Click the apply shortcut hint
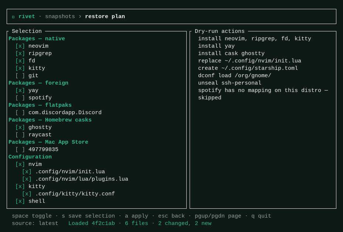Viewport: 343px width, 232px height. click(x=136, y=216)
